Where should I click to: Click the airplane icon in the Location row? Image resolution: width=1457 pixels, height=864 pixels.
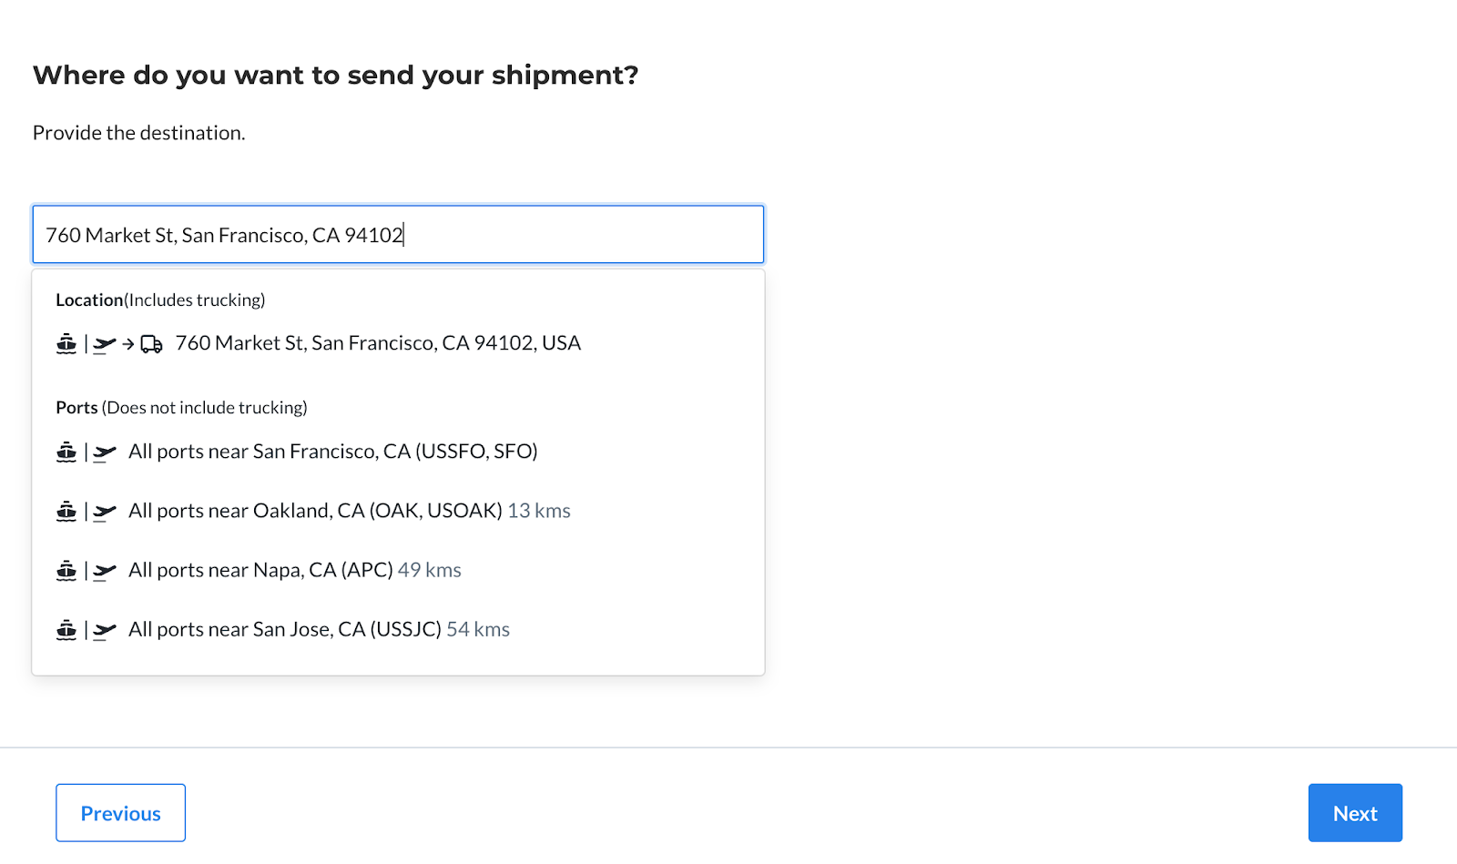coord(105,344)
